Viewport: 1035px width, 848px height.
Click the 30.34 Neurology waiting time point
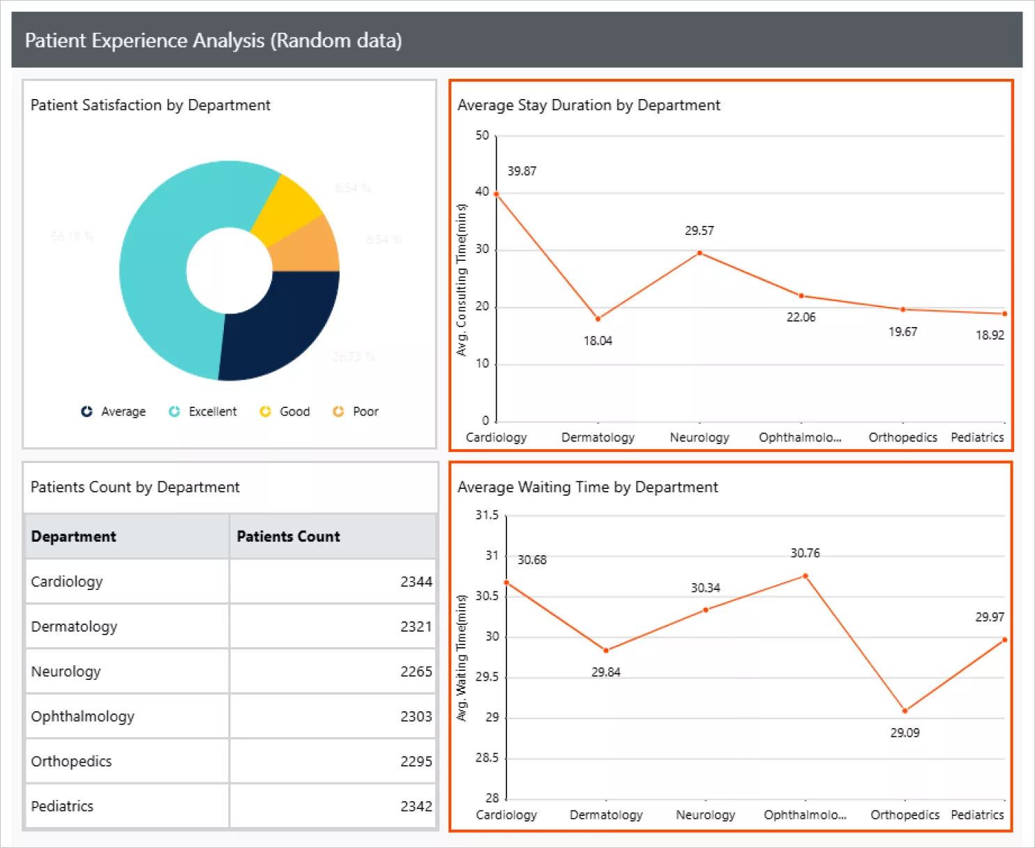pyautogui.click(x=706, y=610)
